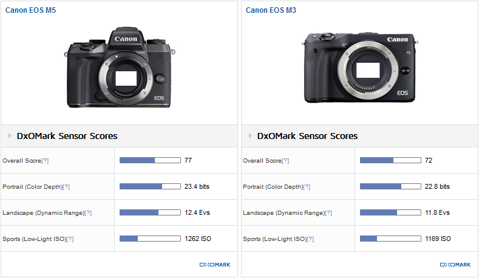Screen dimensions: 479x278
Task: Collapse the M3 DxOMark Sensor Scores triangle
Action: [x=250, y=135]
